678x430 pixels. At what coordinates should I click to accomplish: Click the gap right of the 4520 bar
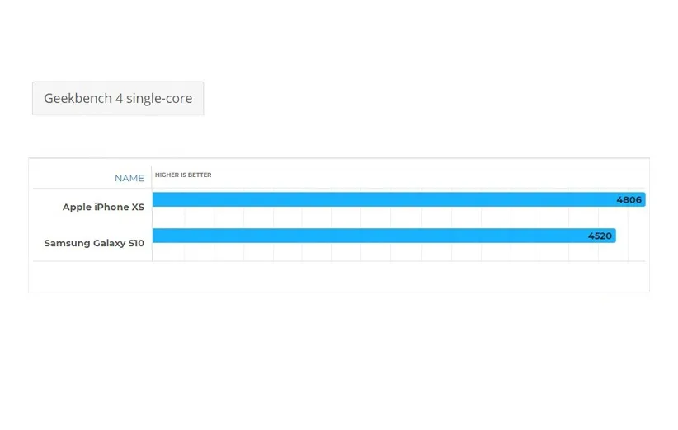coord(631,236)
